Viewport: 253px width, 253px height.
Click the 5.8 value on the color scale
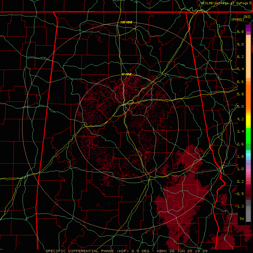240,94
